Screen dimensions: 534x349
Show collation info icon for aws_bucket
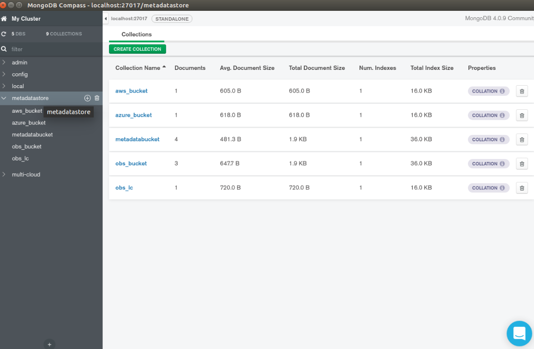[502, 91]
